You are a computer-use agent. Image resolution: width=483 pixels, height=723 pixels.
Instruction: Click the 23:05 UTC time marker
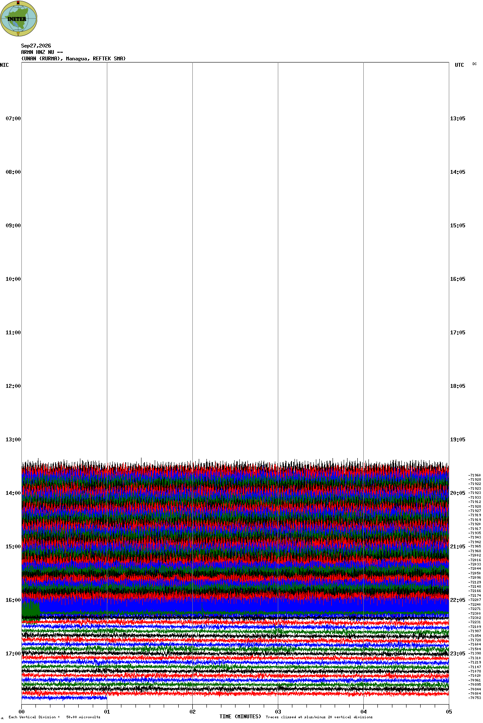[x=458, y=654]
